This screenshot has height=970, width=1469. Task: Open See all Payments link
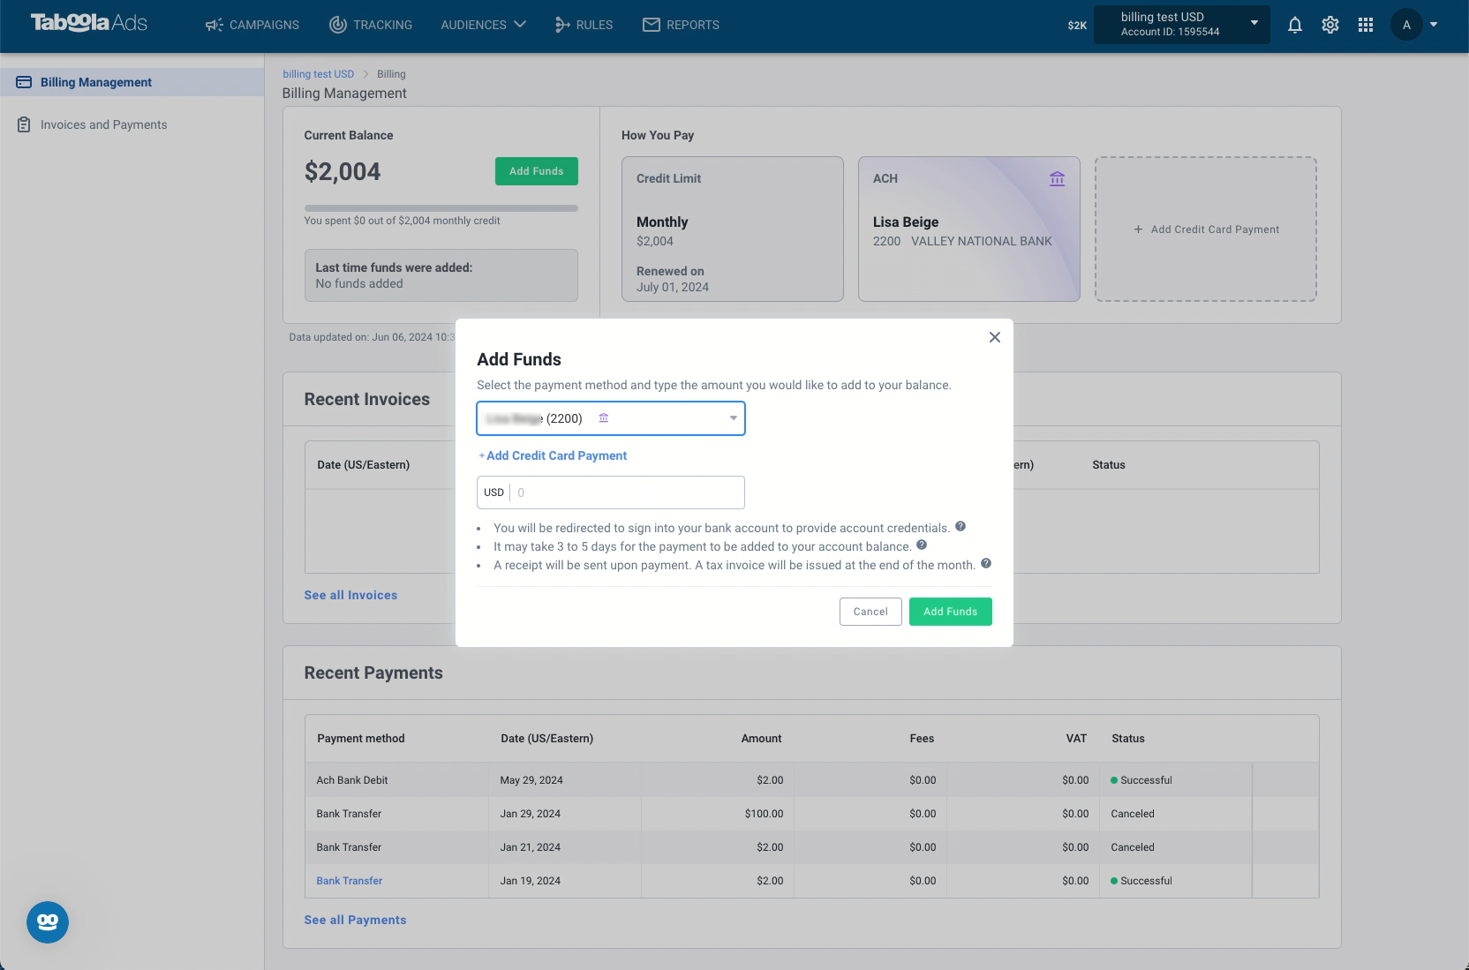[355, 920]
